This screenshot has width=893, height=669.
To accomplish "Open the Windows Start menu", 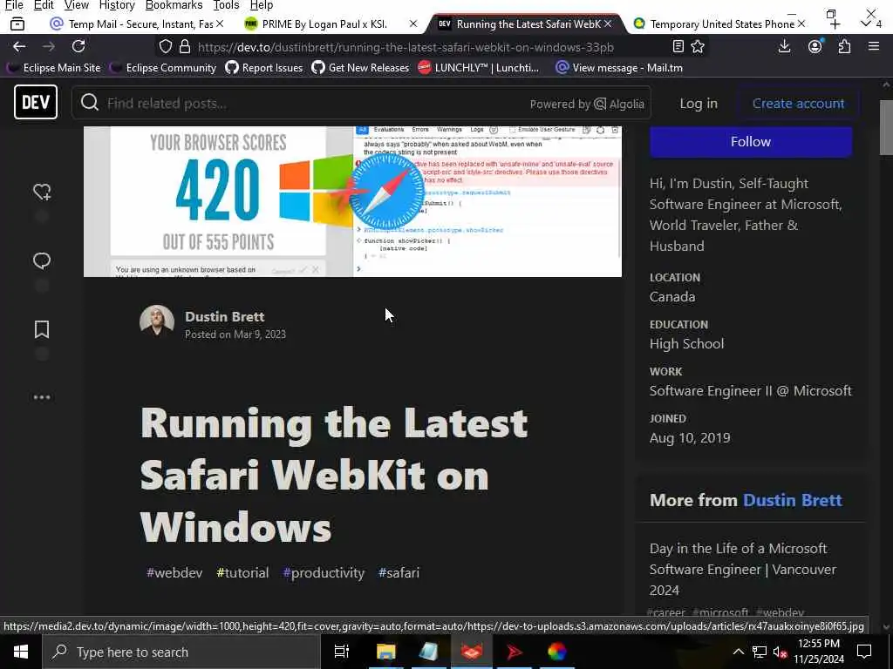I will (x=21, y=652).
